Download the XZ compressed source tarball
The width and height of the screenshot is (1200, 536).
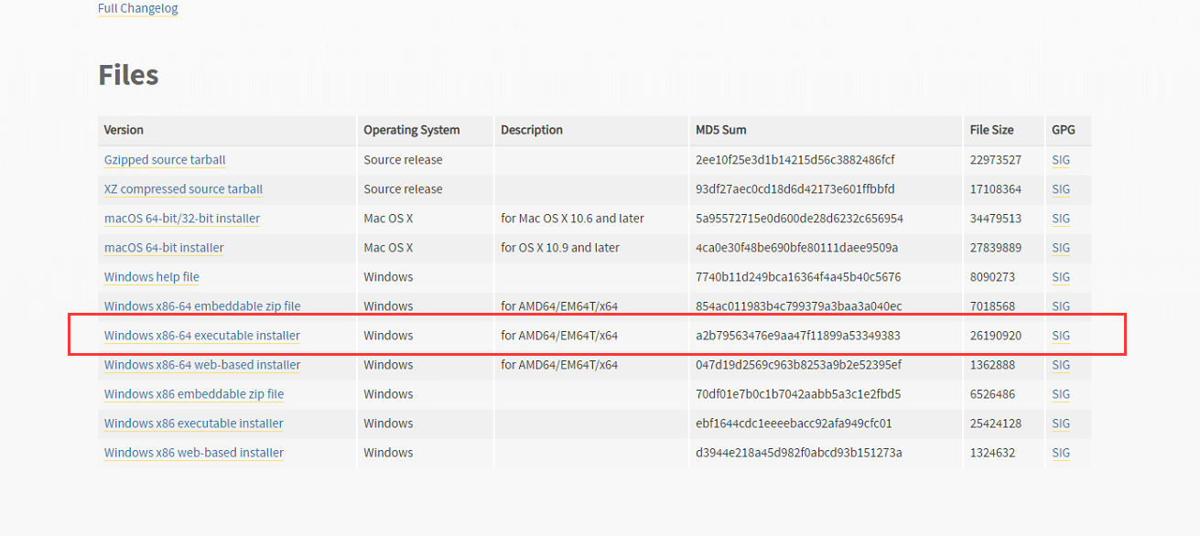(x=183, y=189)
